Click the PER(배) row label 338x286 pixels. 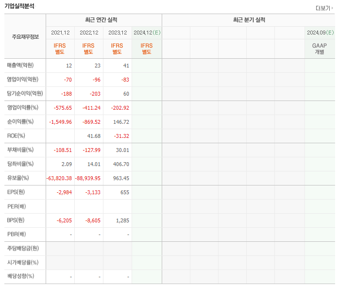[x=17, y=206]
